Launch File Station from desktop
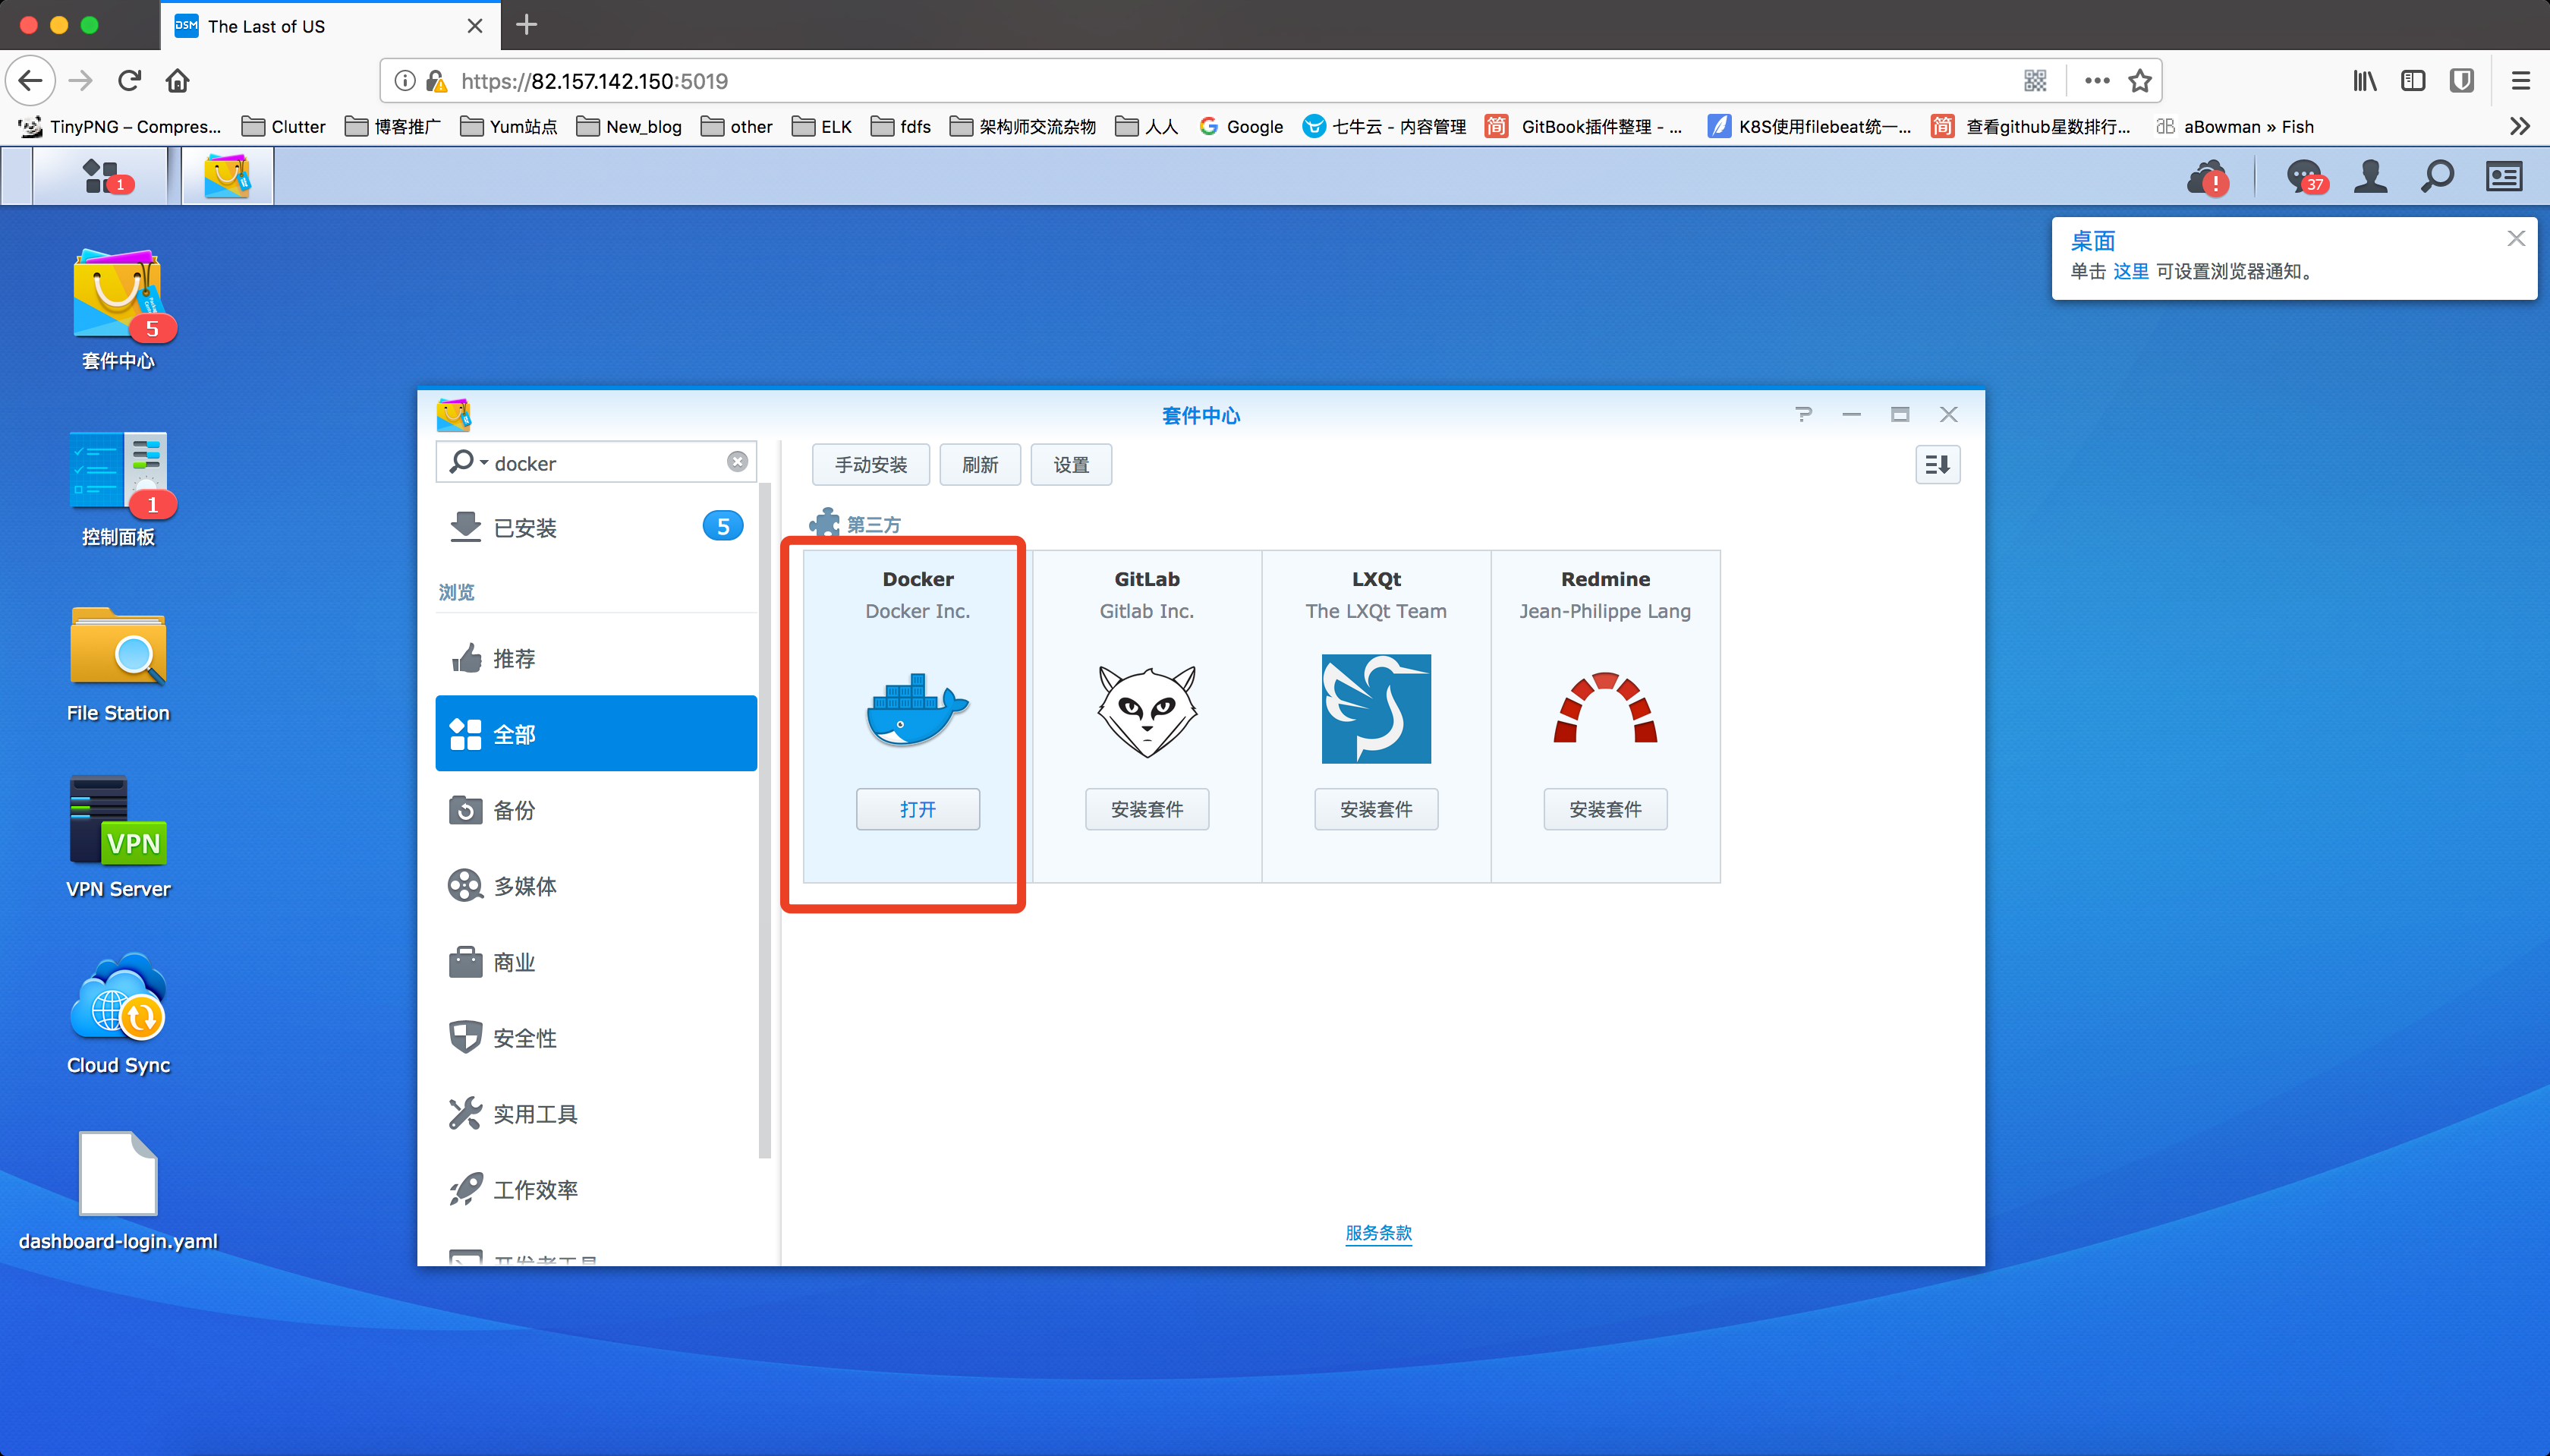This screenshot has height=1456, width=2550. pyautogui.click(x=118, y=648)
